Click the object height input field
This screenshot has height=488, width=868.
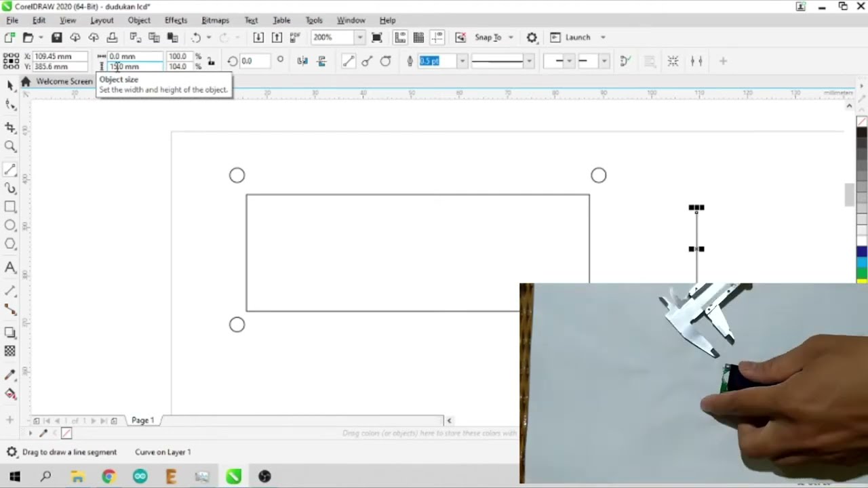tap(136, 66)
